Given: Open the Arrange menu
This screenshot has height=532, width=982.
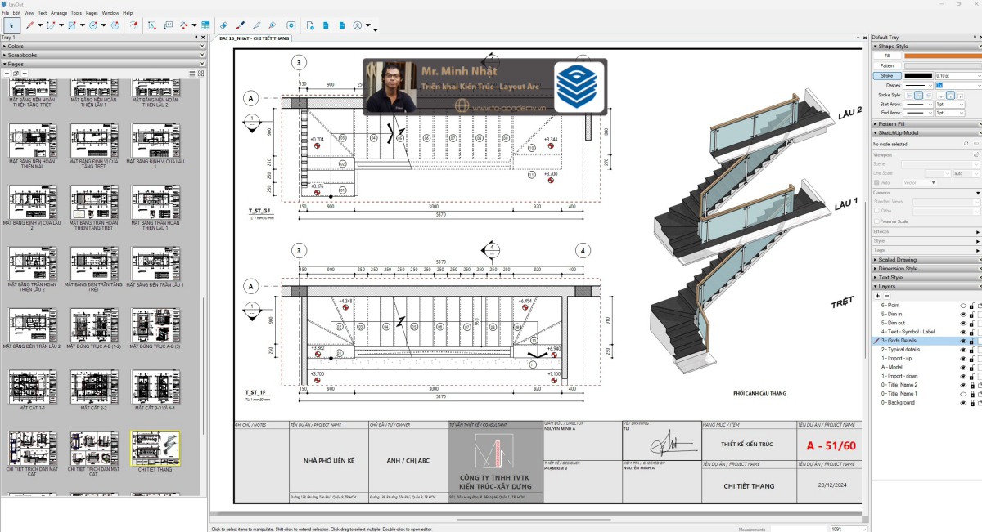Looking at the screenshot, I should [59, 13].
